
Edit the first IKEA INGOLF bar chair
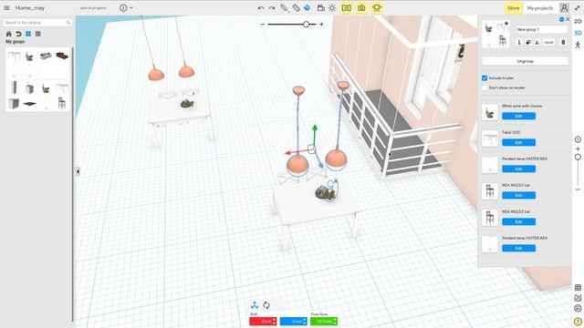[518, 195]
